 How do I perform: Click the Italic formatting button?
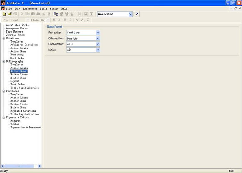pos(59,20)
